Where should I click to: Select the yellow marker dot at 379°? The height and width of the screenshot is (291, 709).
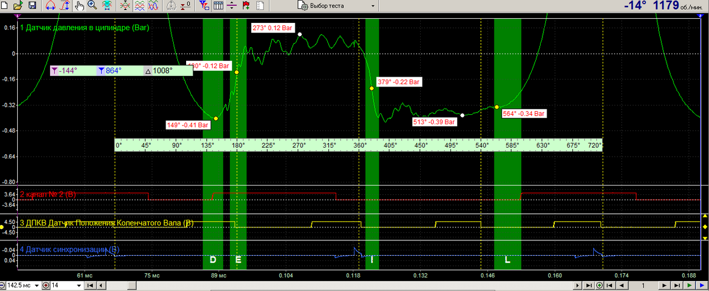tap(372, 88)
